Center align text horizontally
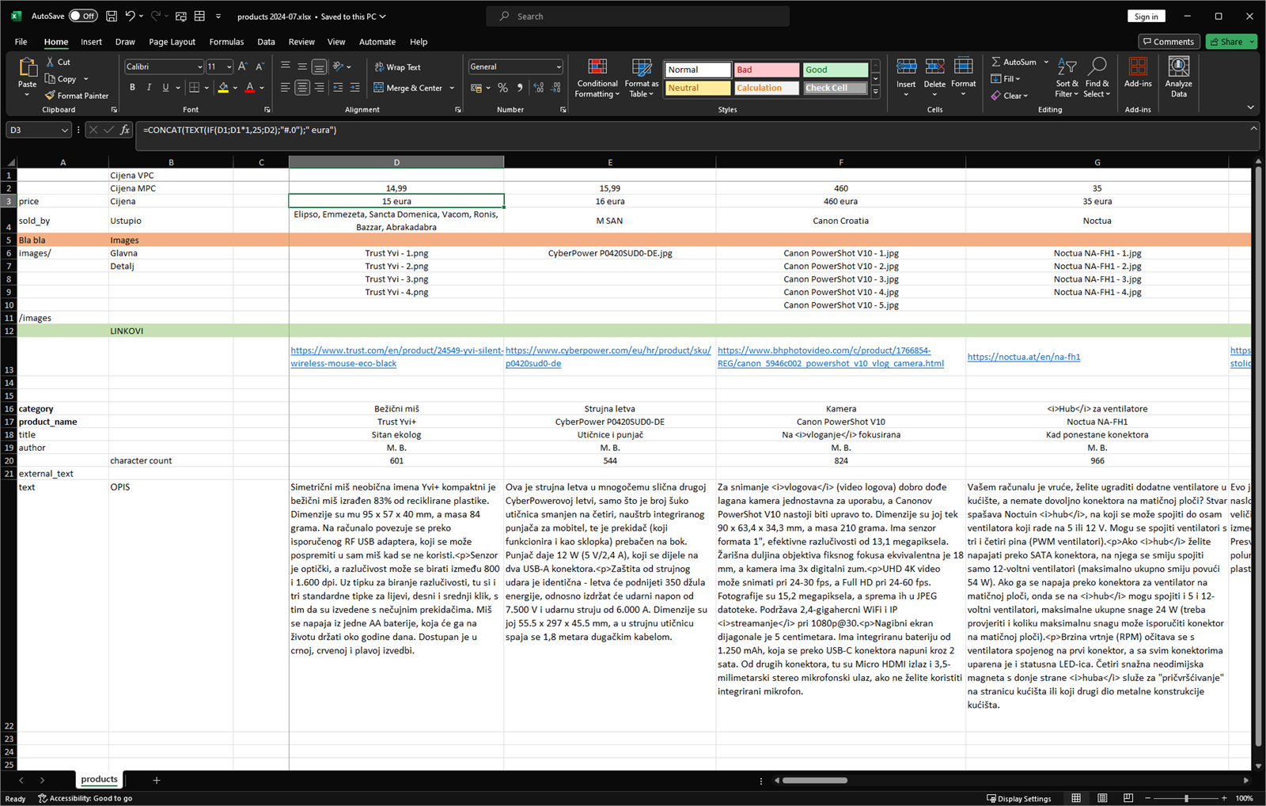Viewport: 1266px width, 806px height. coord(302,88)
